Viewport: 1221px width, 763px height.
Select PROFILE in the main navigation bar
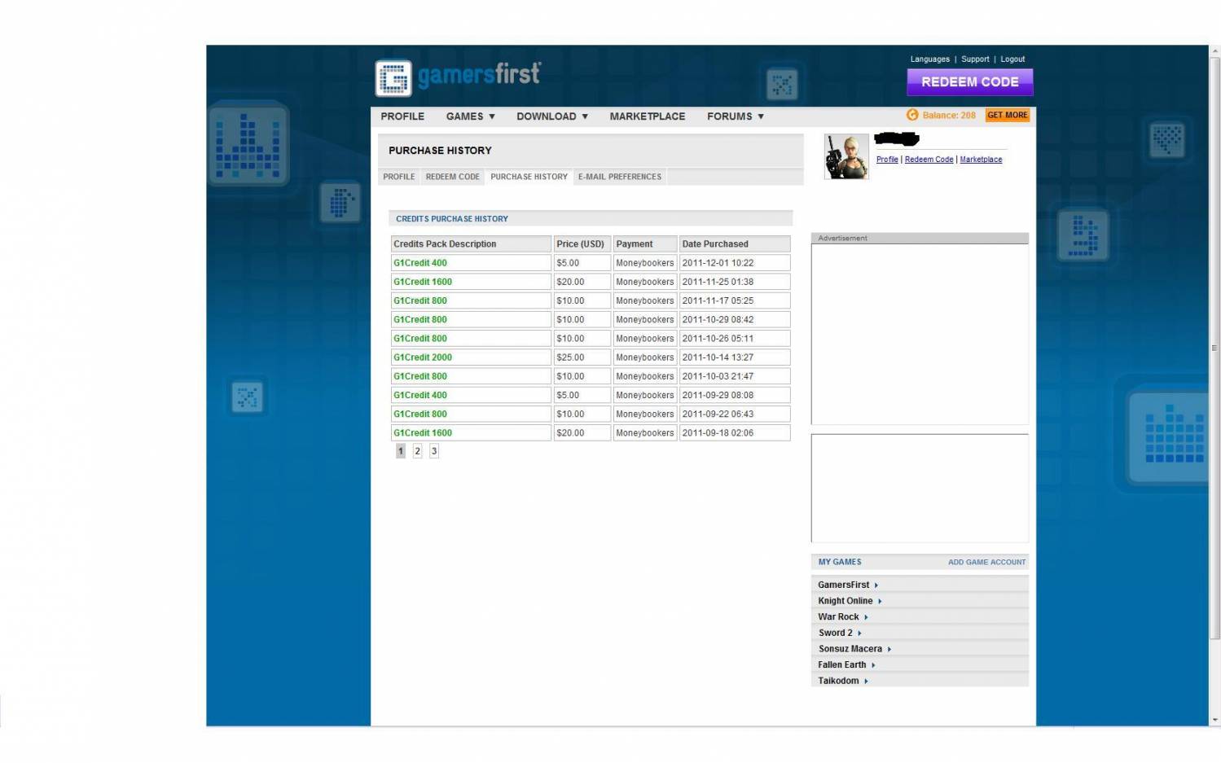(x=402, y=116)
